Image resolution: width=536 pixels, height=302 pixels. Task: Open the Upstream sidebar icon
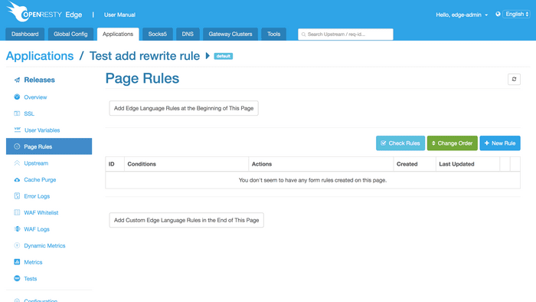click(17, 163)
